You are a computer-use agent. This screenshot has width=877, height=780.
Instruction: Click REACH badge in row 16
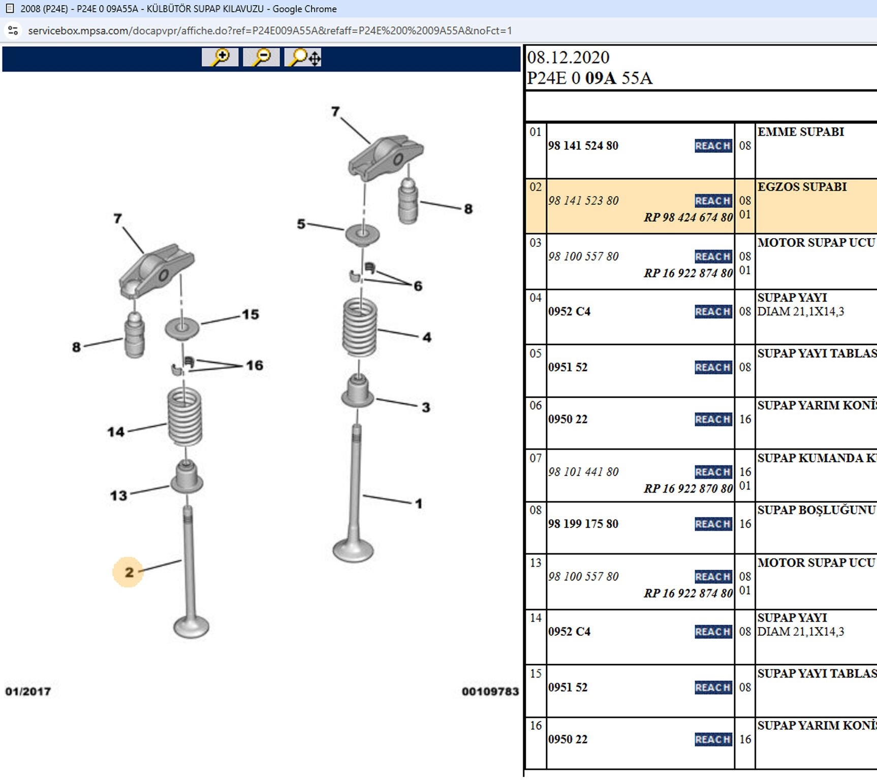coord(713,739)
